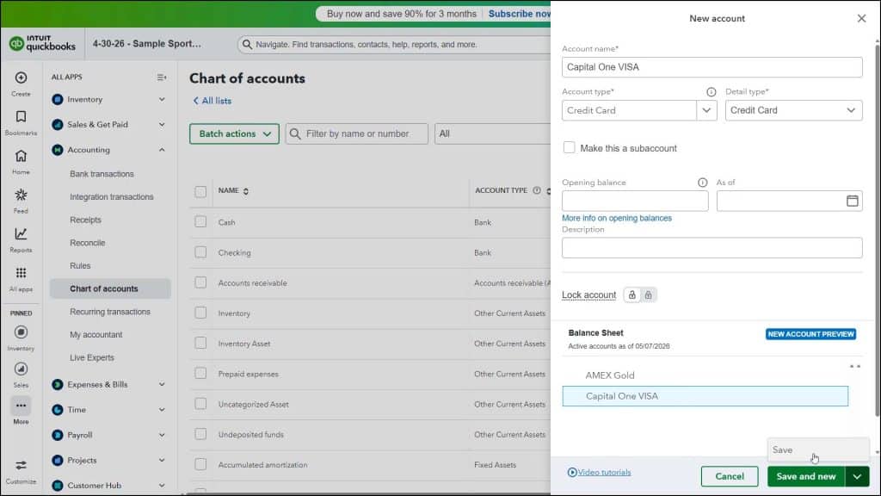
Task: Click the Filter by name or number field
Action: pyautogui.click(x=357, y=133)
